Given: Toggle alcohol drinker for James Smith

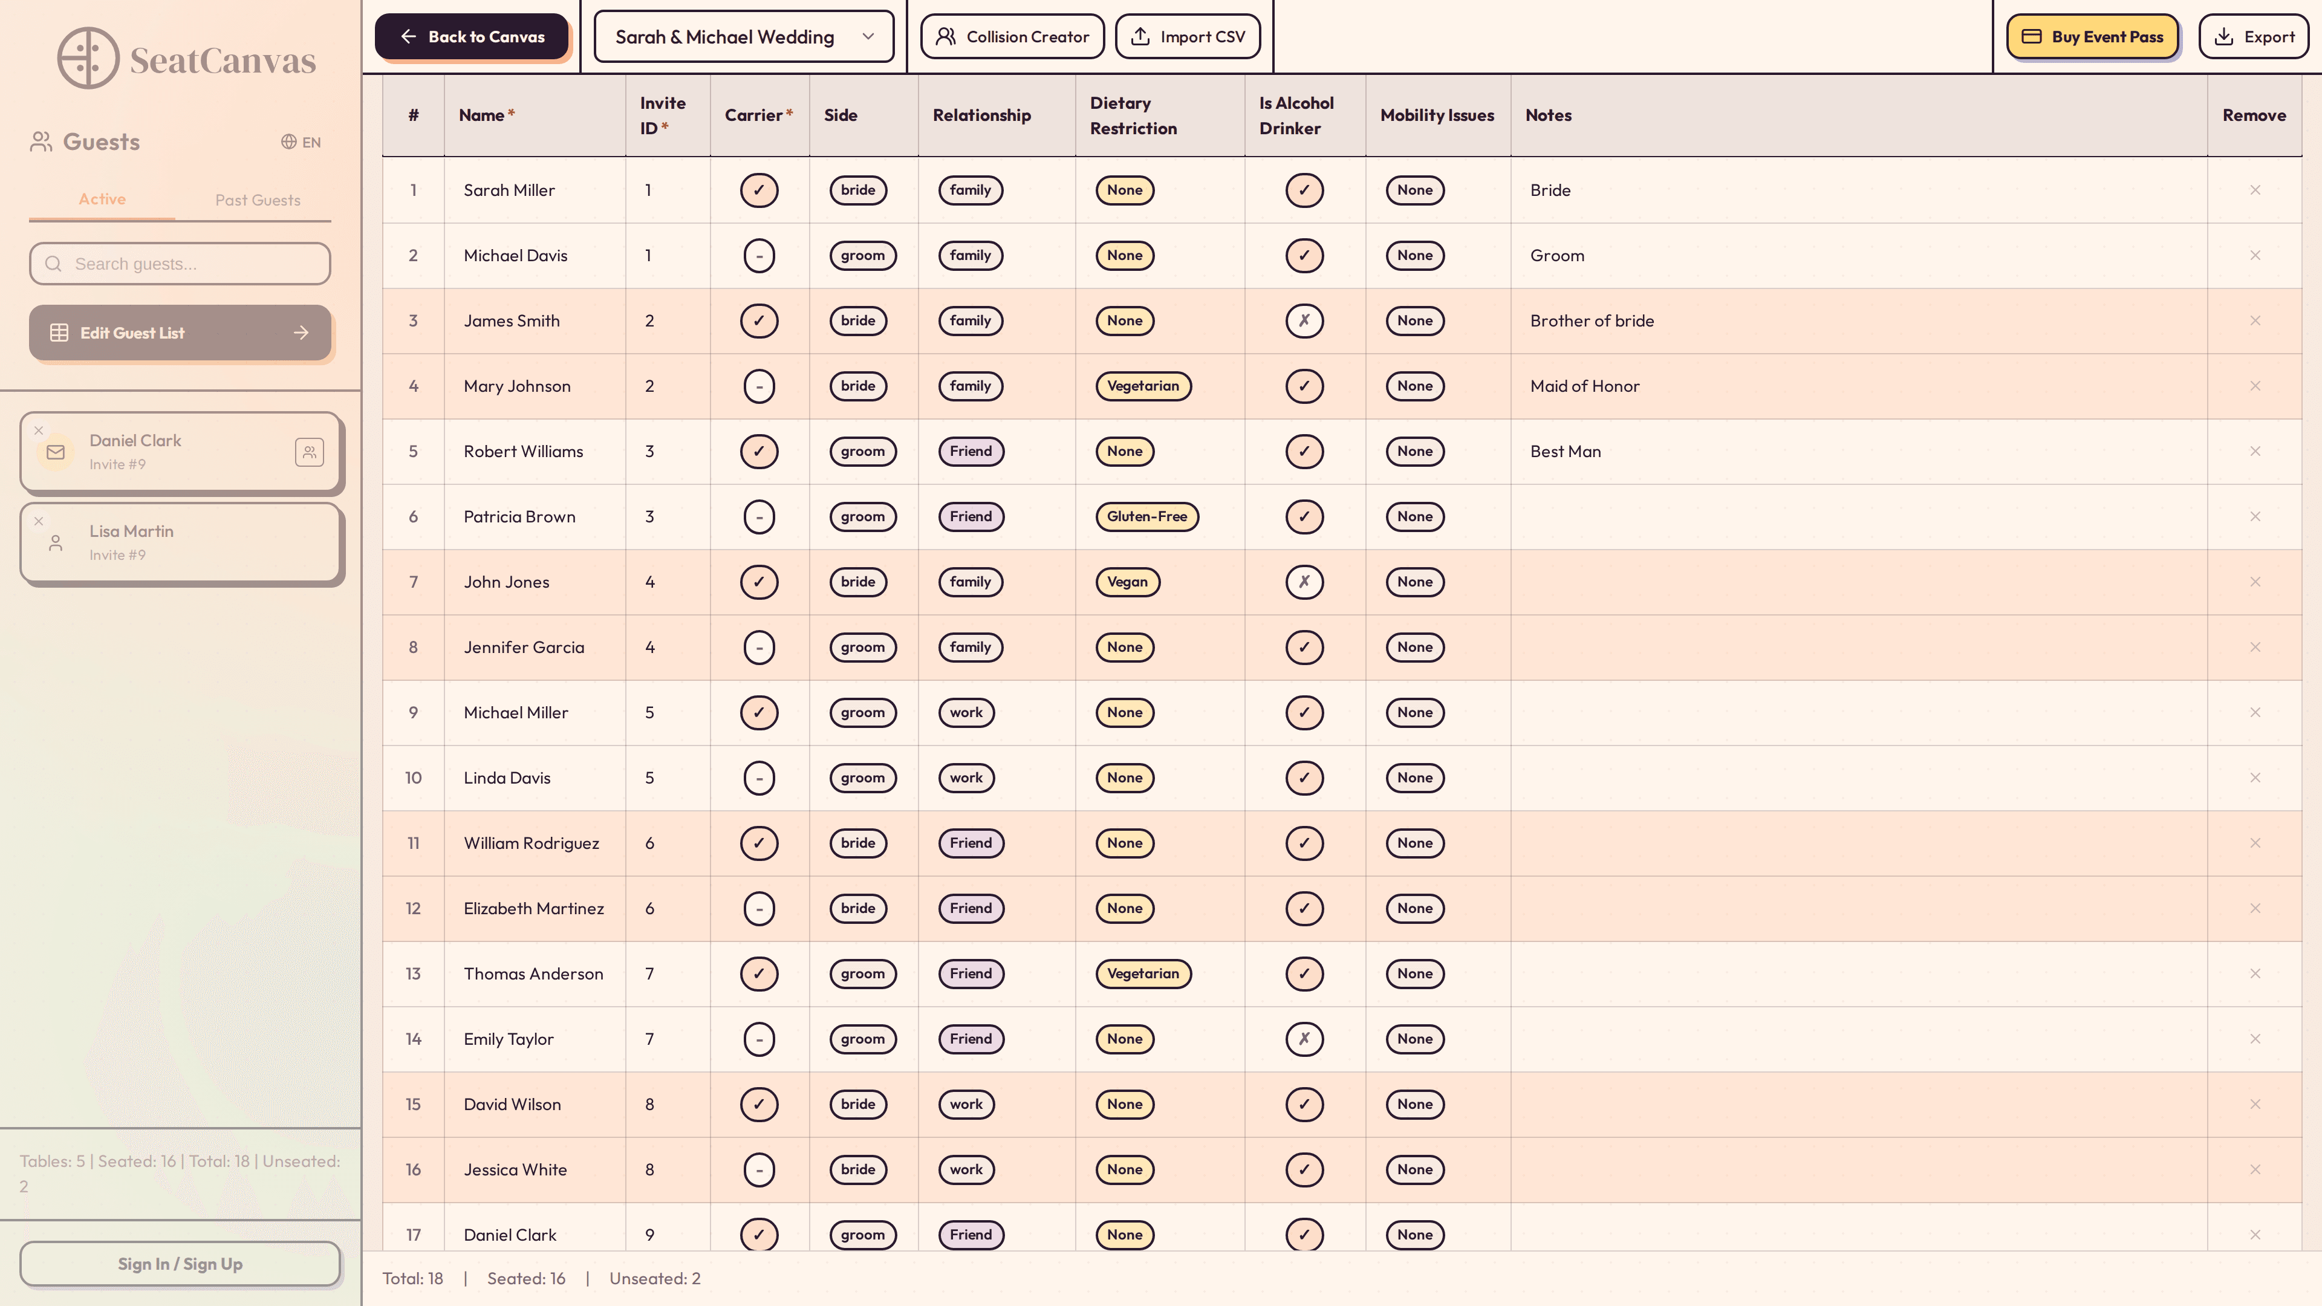Looking at the screenshot, I should click(x=1304, y=321).
